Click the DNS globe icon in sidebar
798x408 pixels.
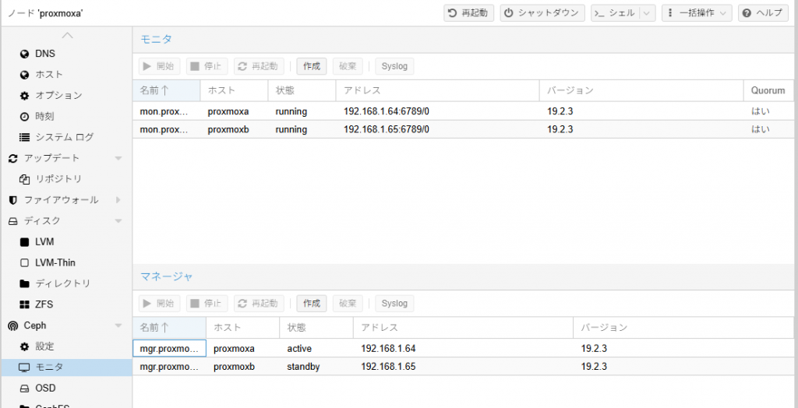pyautogui.click(x=24, y=54)
